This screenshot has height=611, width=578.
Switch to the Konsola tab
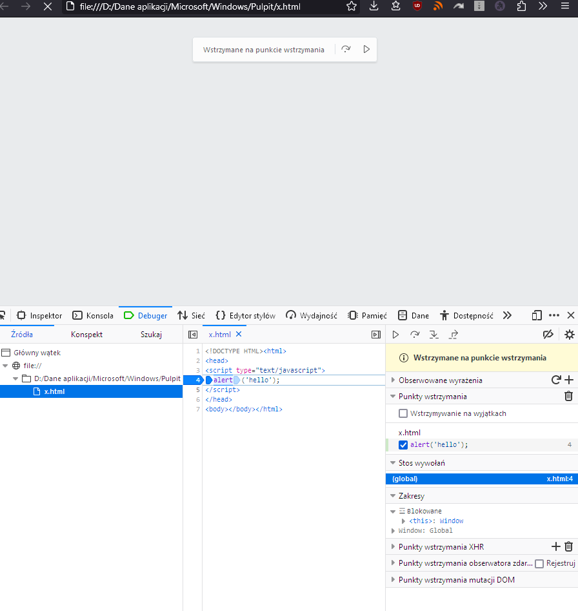pyautogui.click(x=93, y=315)
